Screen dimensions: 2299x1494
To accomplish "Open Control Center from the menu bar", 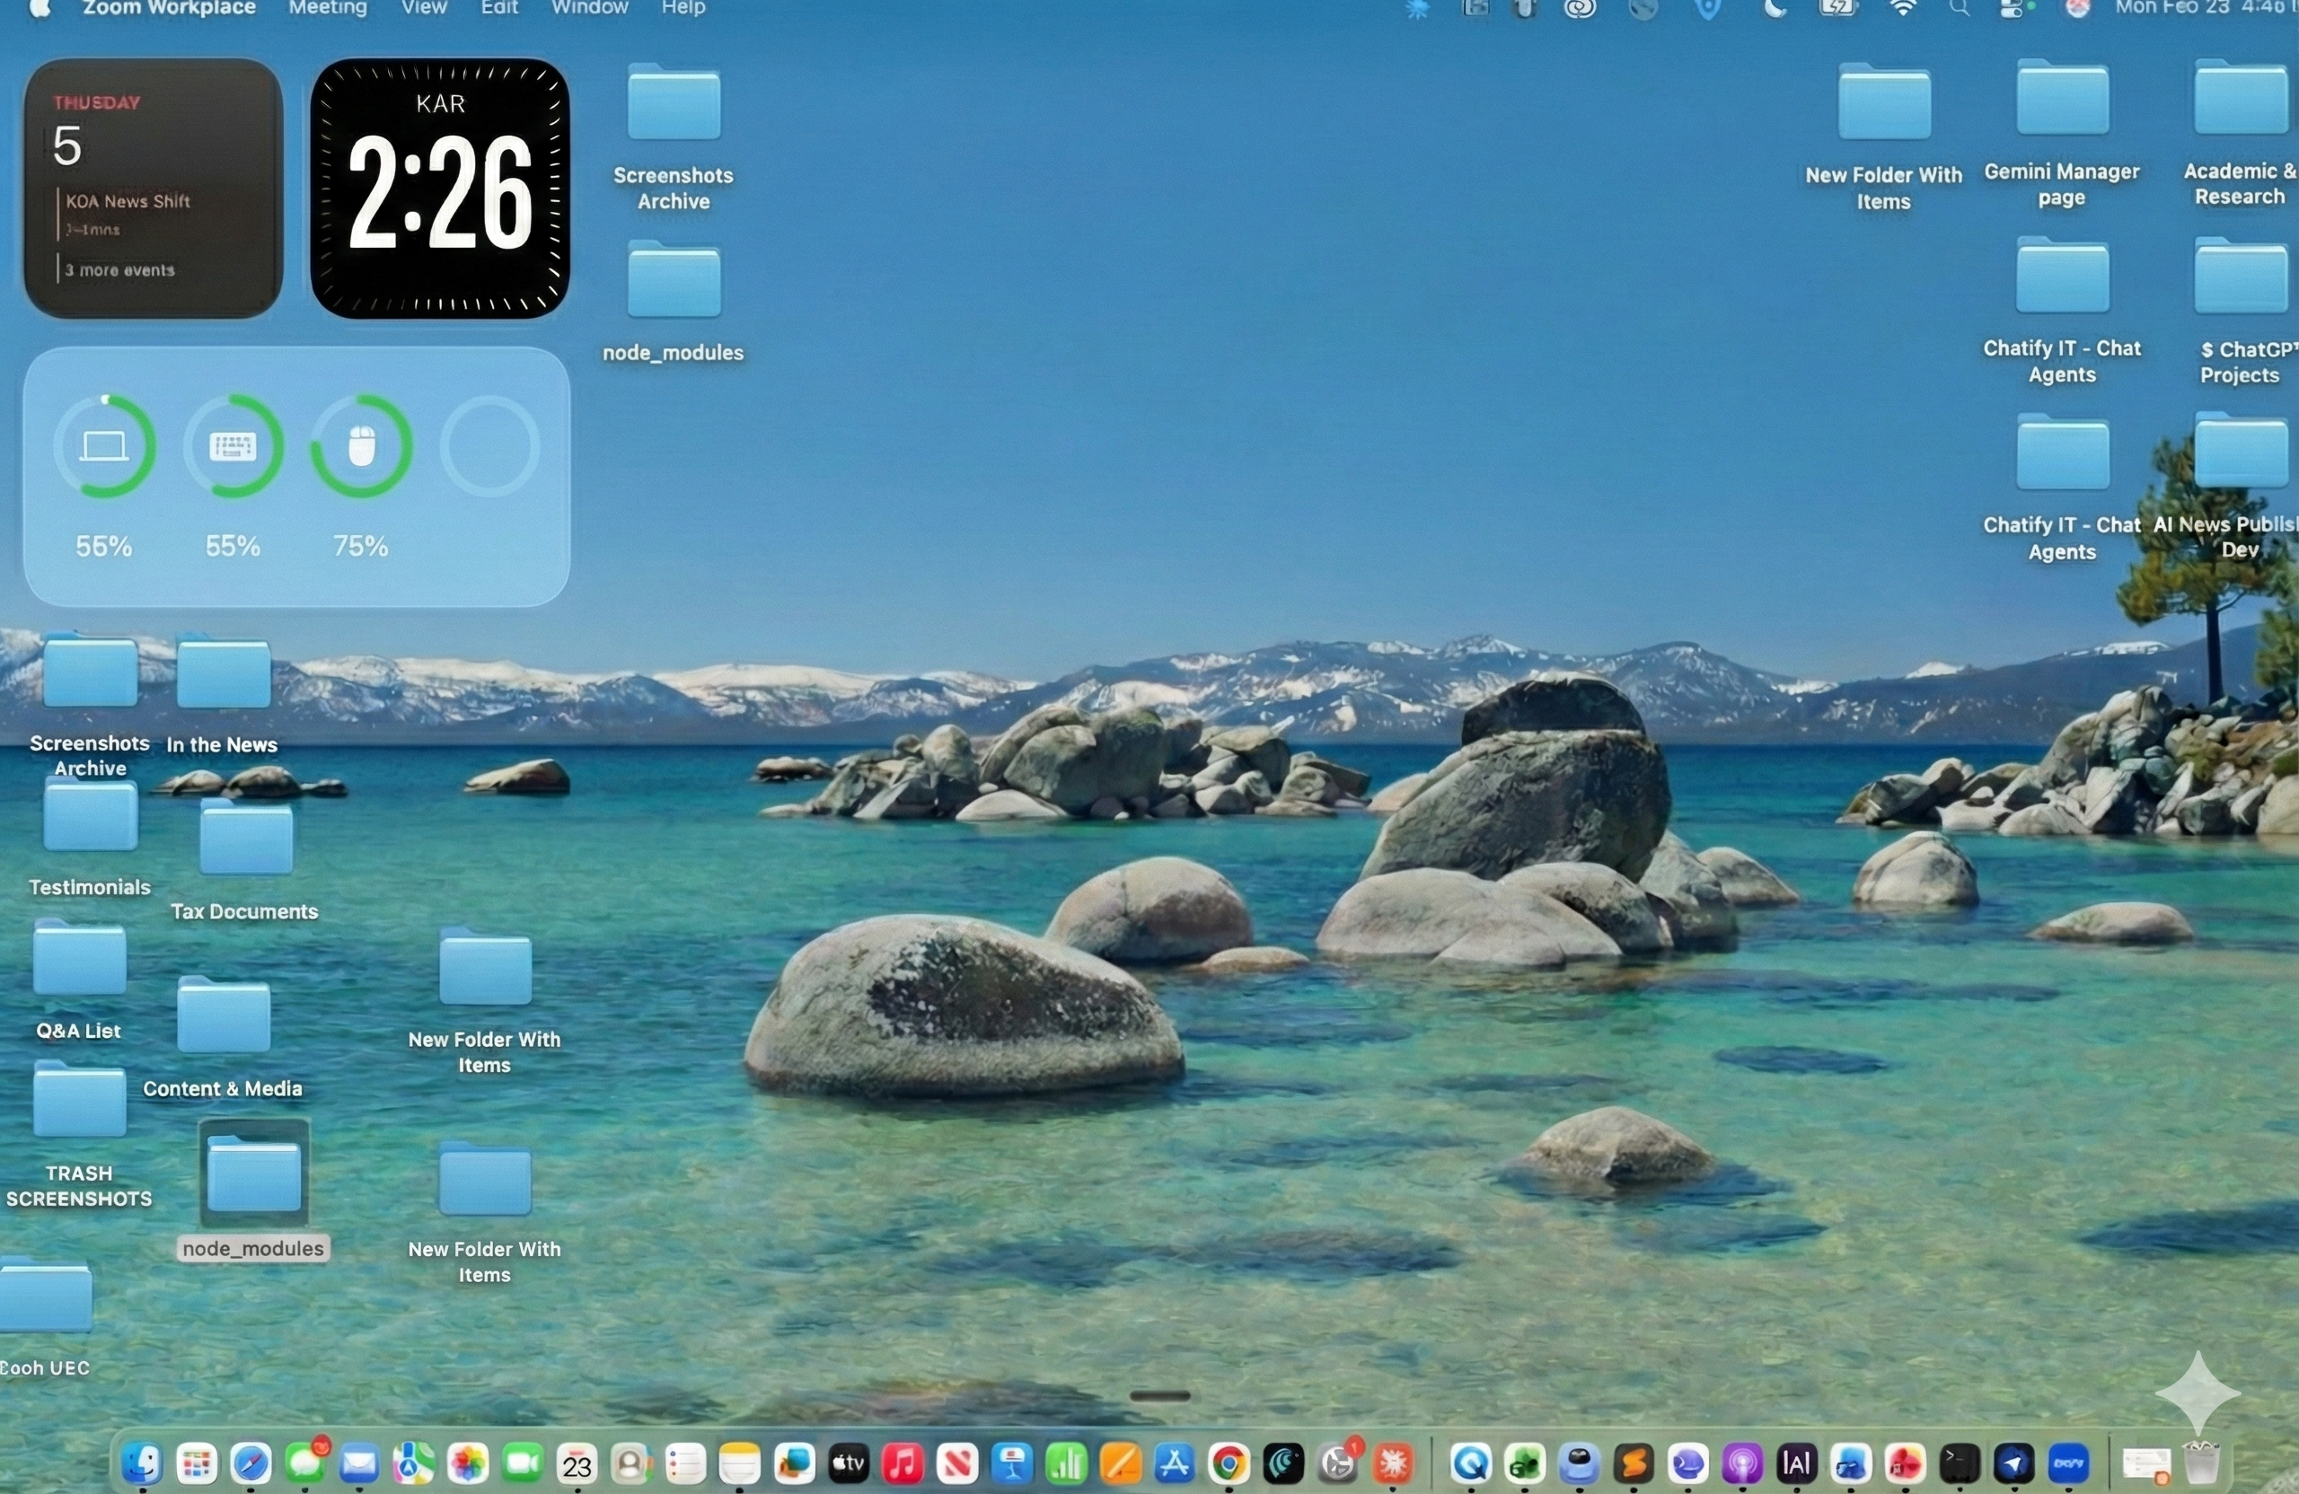I will tap(2015, 10).
